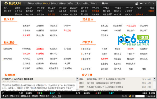Open the 行情(Q) menu
Image resolution: width=157 pixels, height=99 pixels.
pyautogui.click(x=38, y=3)
